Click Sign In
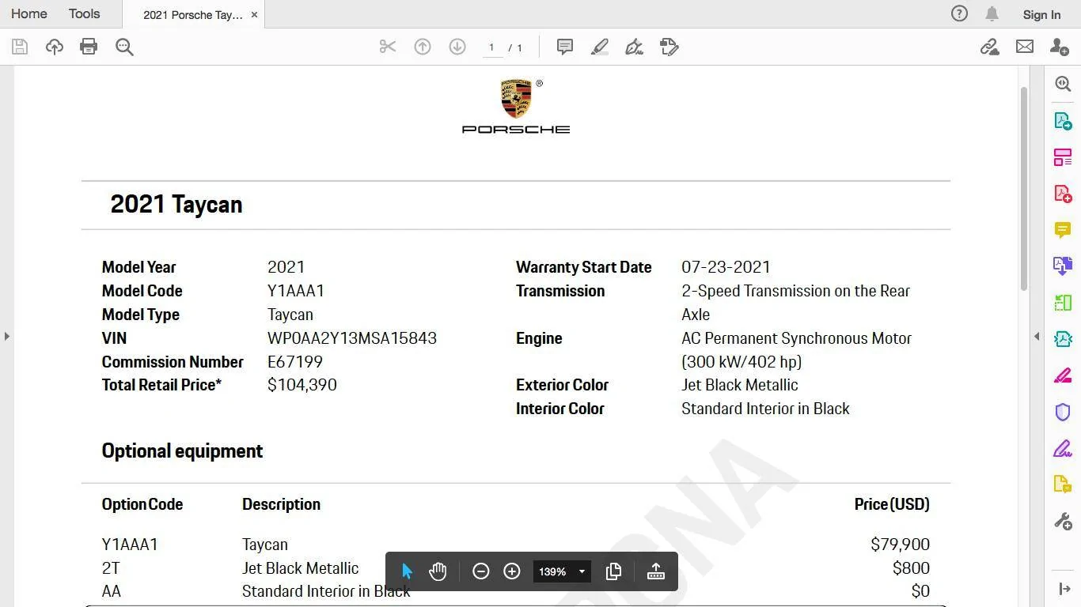The height and width of the screenshot is (607, 1081). coord(1041,14)
